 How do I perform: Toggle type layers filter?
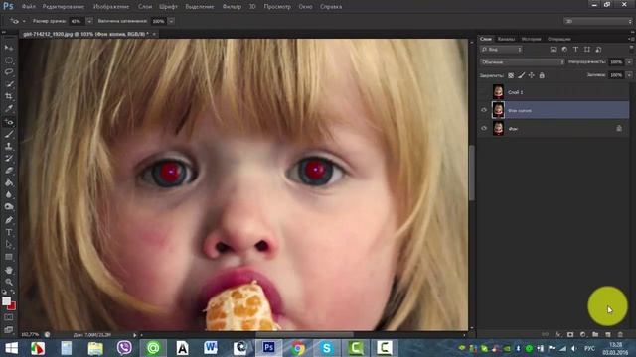[x=575, y=50]
